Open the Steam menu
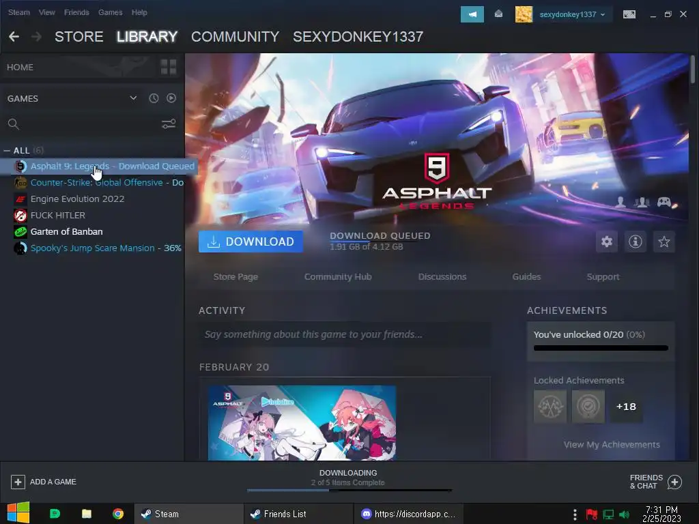The image size is (699, 524). tap(18, 12)
